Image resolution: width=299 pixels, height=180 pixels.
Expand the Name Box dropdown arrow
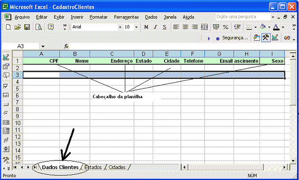tap(43, 46)
